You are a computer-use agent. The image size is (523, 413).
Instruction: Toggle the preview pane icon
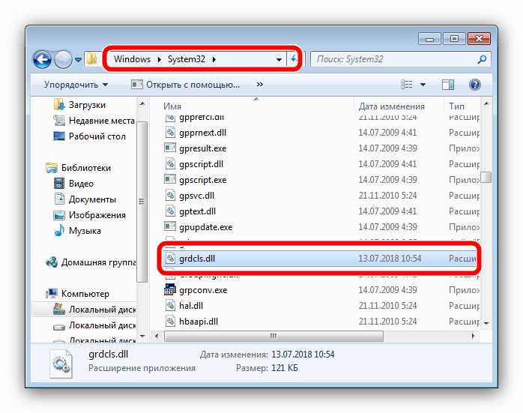(x=447, y=85)
